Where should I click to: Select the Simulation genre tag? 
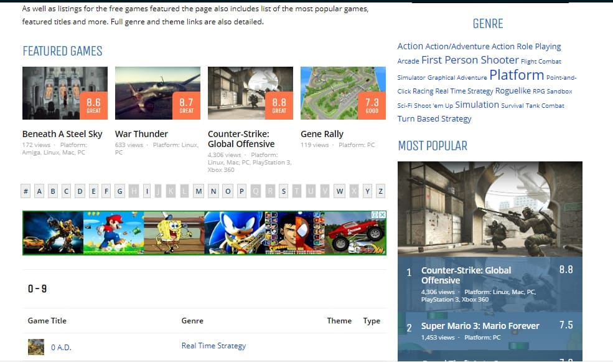(x=477, y=105)
